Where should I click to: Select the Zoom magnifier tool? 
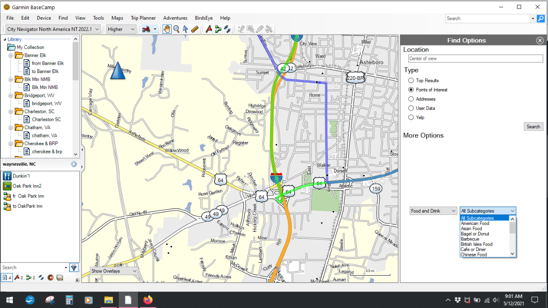pos(176,29)
